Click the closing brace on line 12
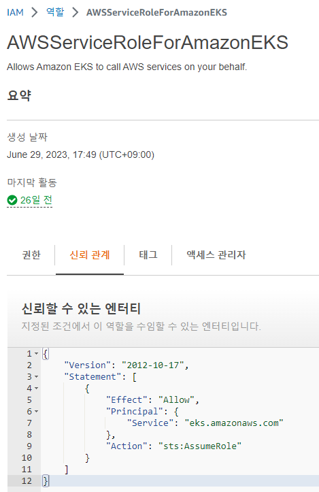 pyautogui.click(x=46, y=480)
